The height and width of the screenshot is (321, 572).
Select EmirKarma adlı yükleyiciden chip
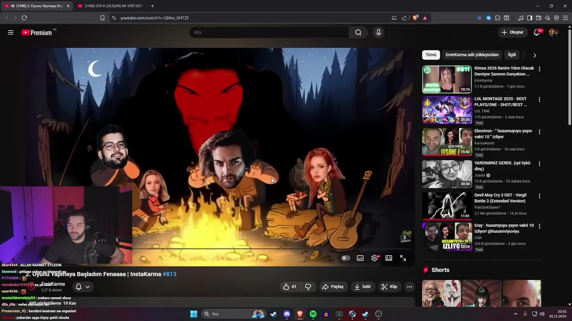[x=472, y=55]
